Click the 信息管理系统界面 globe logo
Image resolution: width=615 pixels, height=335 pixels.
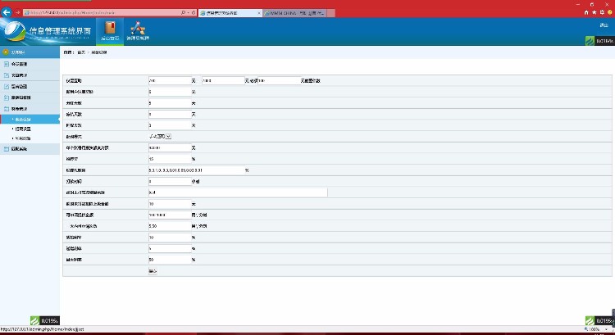click(15, 31)
